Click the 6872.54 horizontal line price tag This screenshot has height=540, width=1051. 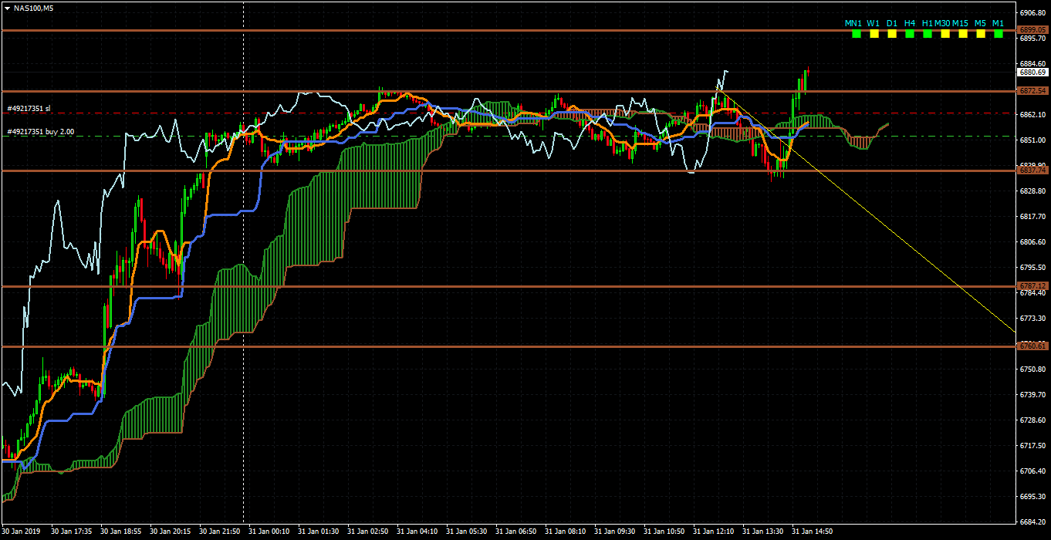[x=1032, y=91]
